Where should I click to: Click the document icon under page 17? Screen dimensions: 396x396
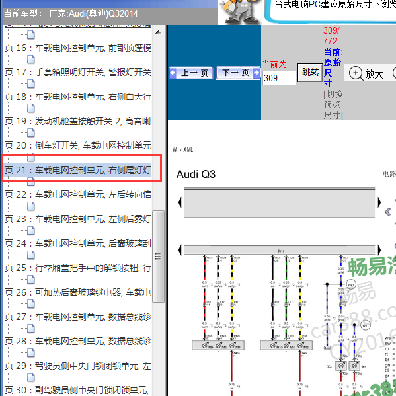tap(31, 84)
